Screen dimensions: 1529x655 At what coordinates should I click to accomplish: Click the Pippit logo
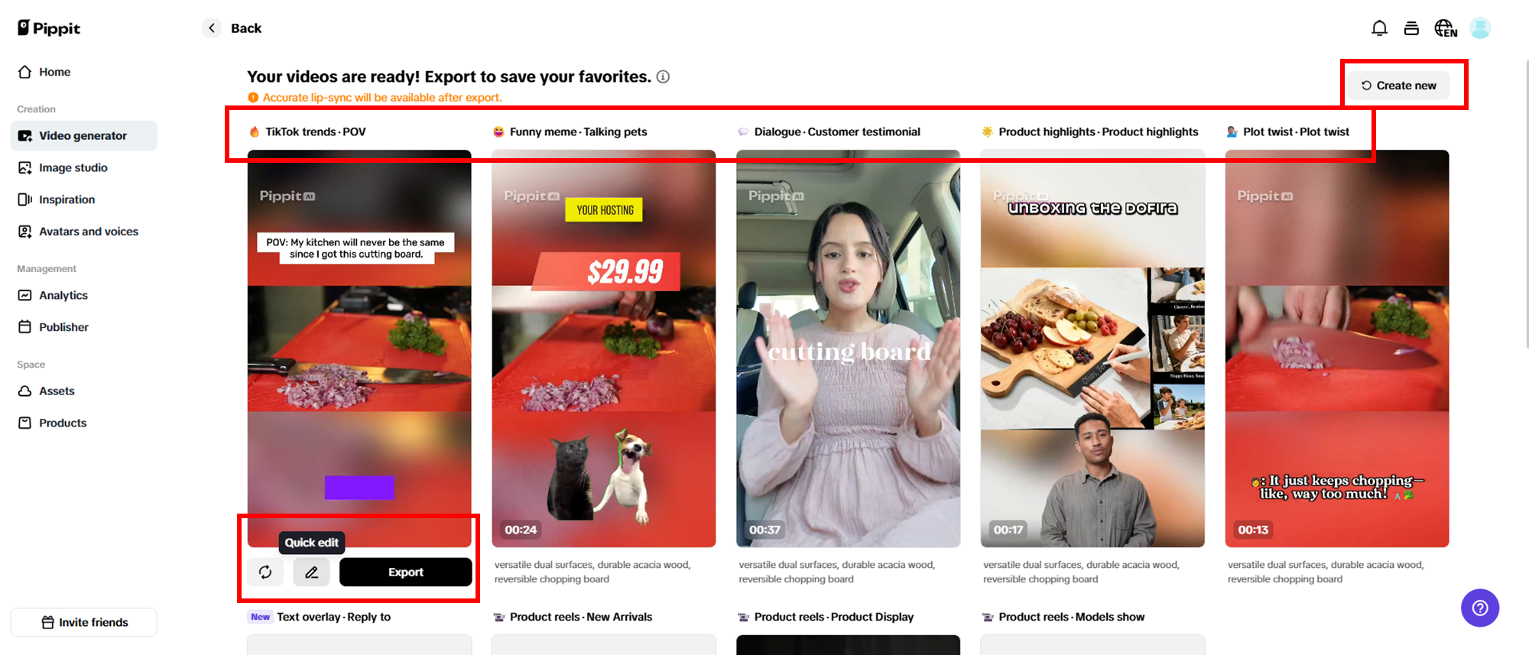coord(49,28)
